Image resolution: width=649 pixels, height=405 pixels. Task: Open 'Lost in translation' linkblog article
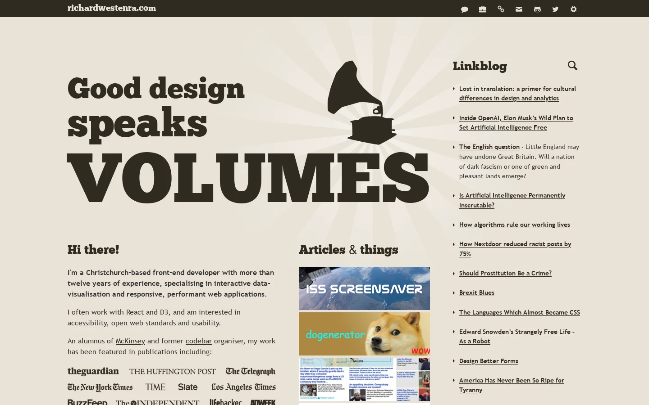coord(517,94)
